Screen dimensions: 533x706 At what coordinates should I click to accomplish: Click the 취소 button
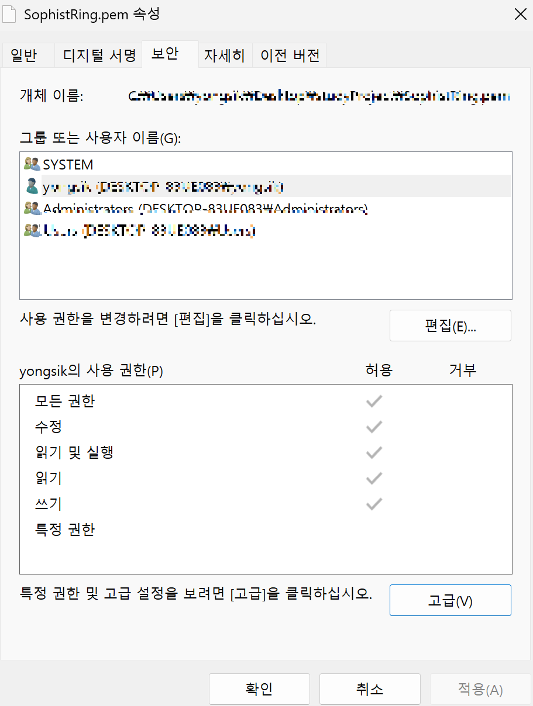pyautogui.click(x=370, y=689)
